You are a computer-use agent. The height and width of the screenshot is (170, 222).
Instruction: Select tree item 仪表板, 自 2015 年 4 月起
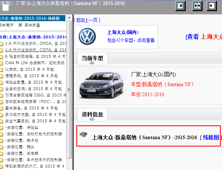tap(29, 69)
